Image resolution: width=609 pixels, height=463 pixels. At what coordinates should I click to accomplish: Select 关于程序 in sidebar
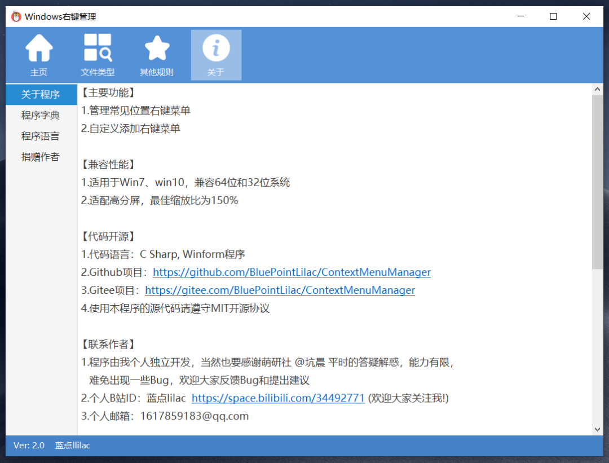(41, 94)
